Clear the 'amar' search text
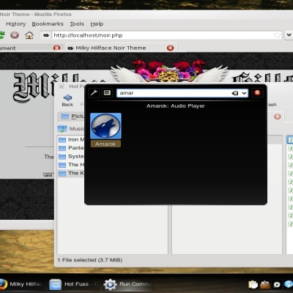This screenshot has width=293, height=293. click(x=234, y=93)
